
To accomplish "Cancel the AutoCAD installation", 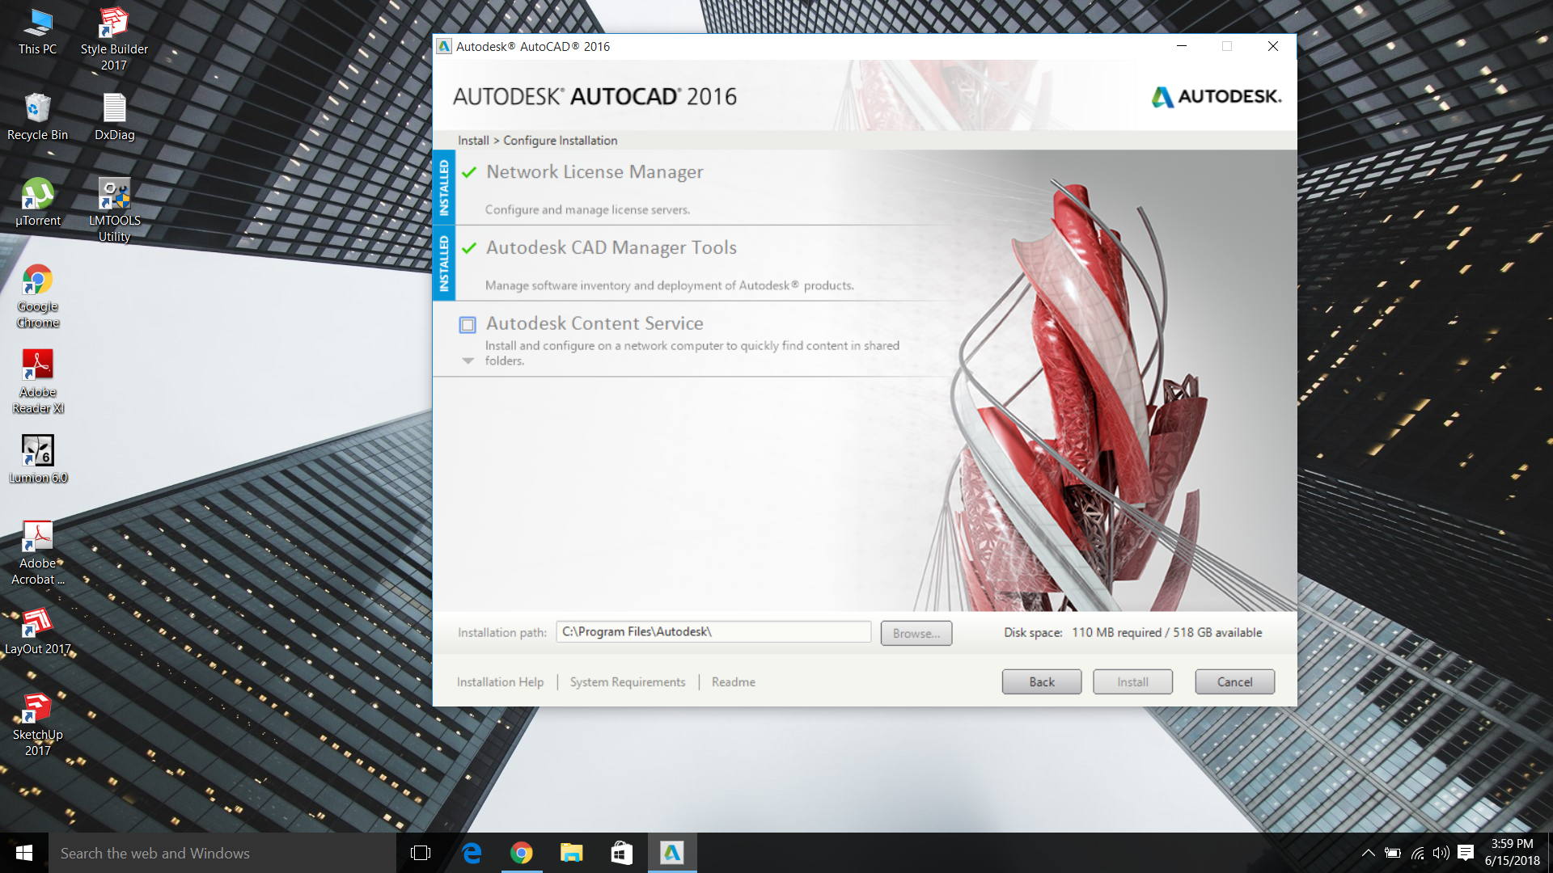I will (1235, 682).
